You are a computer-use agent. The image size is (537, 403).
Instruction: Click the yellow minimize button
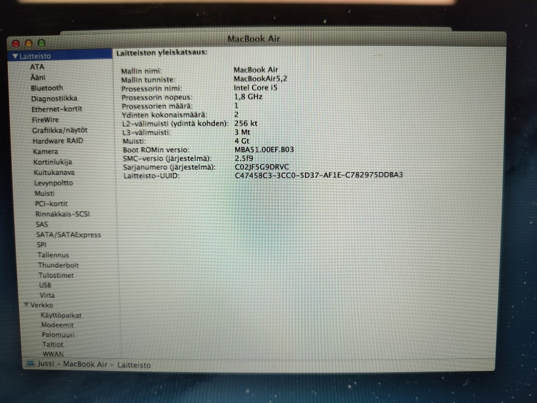pyautogui.click(x=29, y=43)
